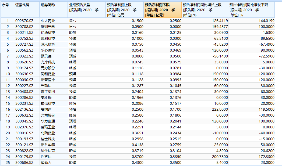Select stock code 300016.SZ
The width and height of the screenshot is (282, 166).
pos(24,133)
